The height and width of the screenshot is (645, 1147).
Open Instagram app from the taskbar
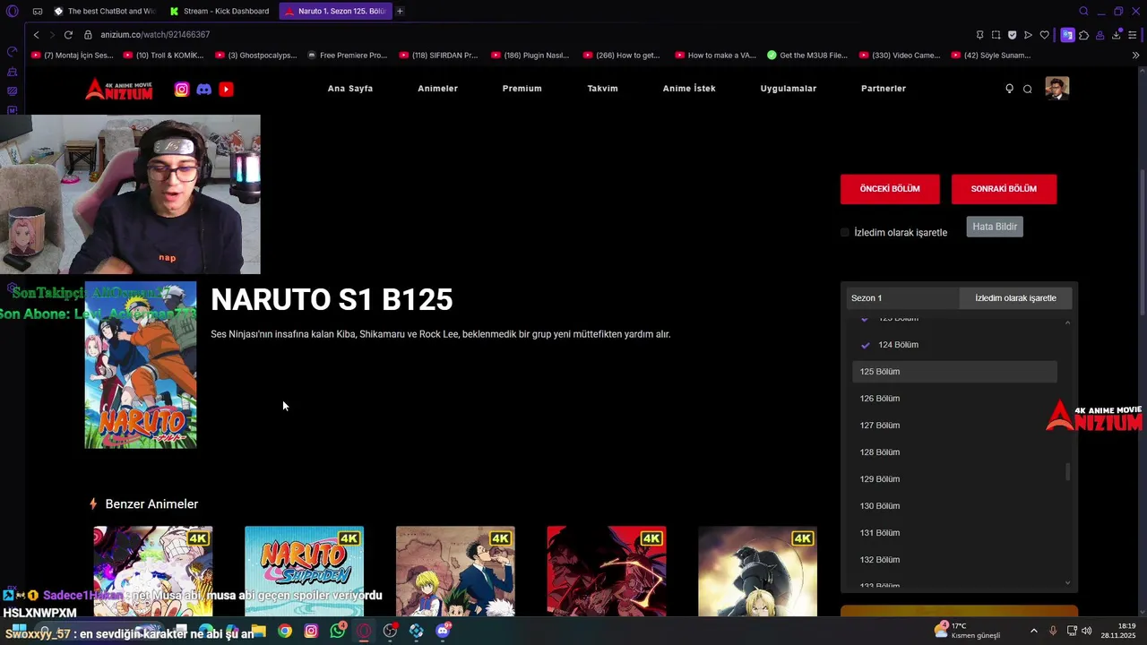[x=311, y=631]
